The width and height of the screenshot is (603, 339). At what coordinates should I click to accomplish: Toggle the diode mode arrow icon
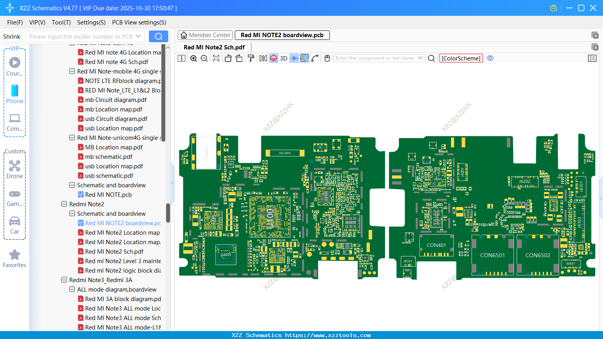coord(294,58)
